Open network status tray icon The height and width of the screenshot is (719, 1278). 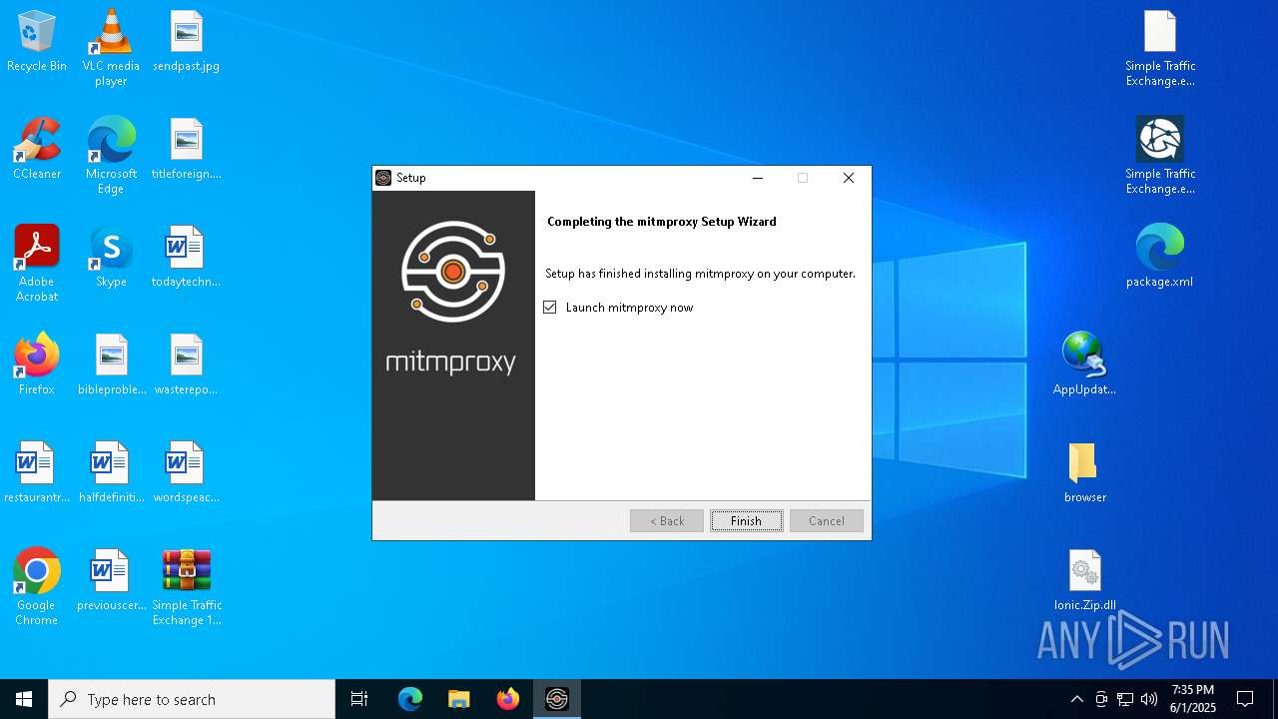pos(1125,699)
